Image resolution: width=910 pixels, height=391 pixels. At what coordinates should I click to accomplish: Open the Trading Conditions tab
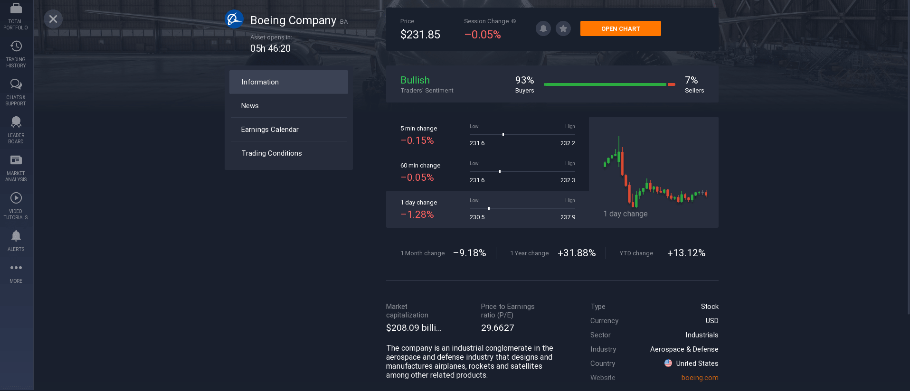pyautogui.click(x=289, y=153)
